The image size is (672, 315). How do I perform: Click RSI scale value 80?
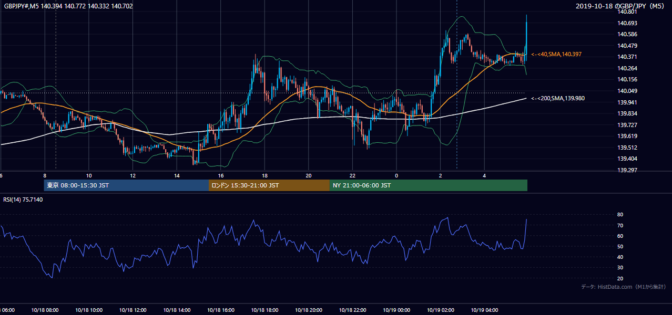pos(620,215)
